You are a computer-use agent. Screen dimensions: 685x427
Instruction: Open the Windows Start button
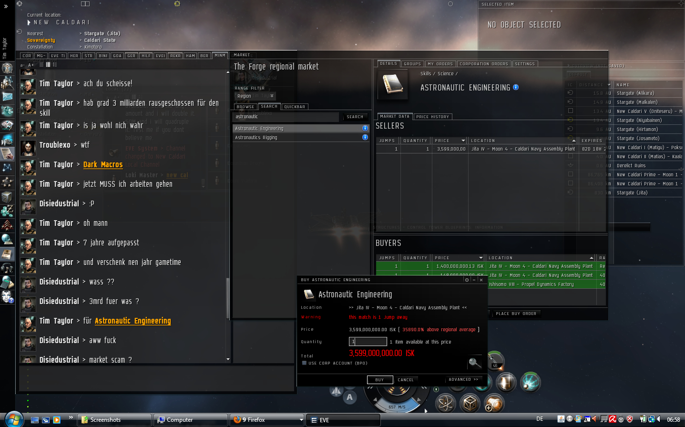pos(13,419)
